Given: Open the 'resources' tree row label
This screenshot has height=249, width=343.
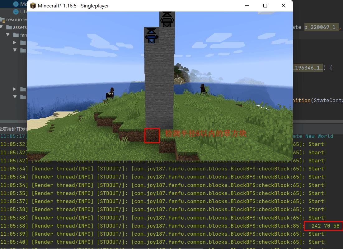Looking at the screenshot, I should (16, 20).
